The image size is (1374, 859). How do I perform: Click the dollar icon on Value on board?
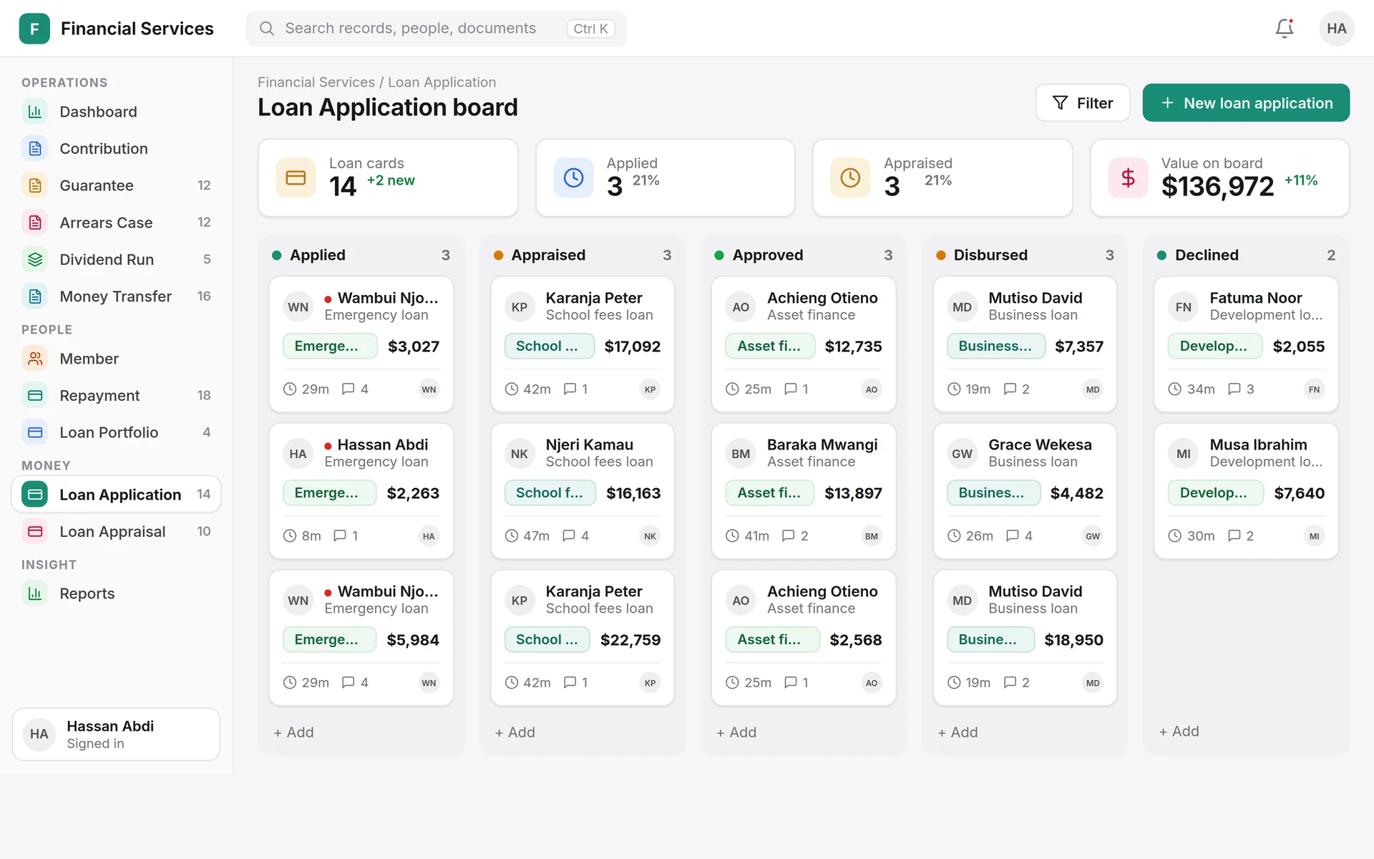[x=1128, y=178]
